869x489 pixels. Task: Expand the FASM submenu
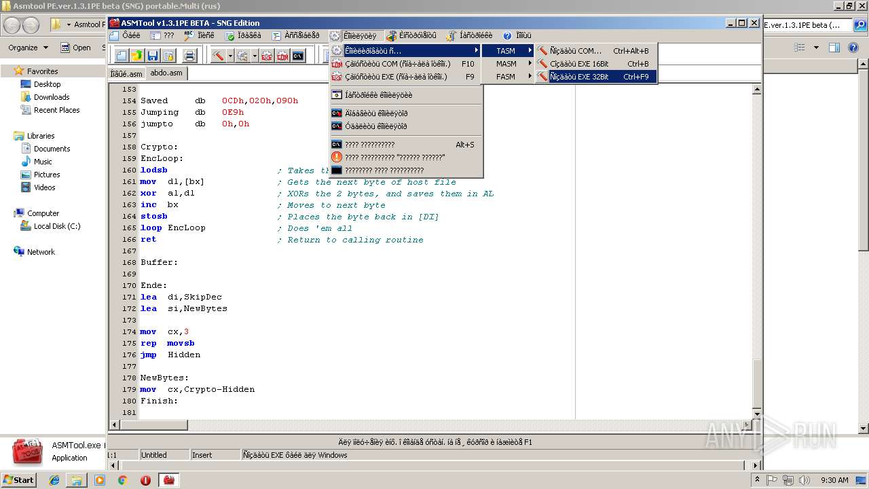pos(508,77)
